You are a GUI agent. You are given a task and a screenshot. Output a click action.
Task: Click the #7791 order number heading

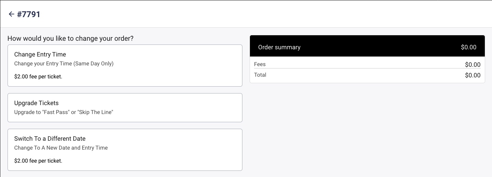[x=29, y=14]
